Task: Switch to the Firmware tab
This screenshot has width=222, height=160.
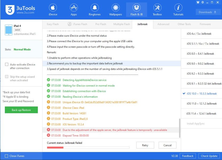Action: [x=205, y=24]
